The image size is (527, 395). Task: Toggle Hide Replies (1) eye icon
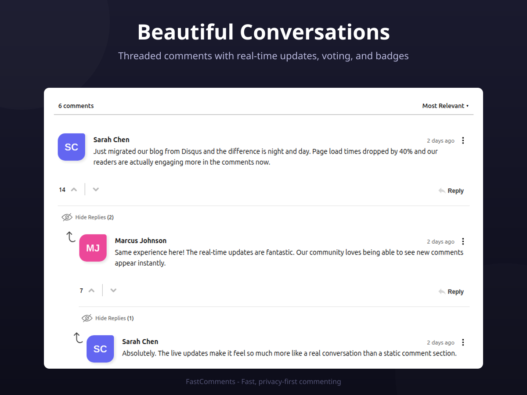pos(87,318)
